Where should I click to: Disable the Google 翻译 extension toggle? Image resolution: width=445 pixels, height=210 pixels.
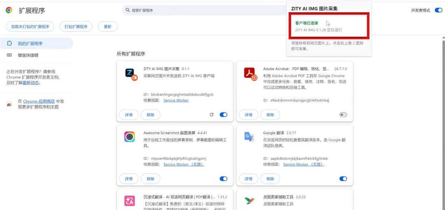pos(343,179)
